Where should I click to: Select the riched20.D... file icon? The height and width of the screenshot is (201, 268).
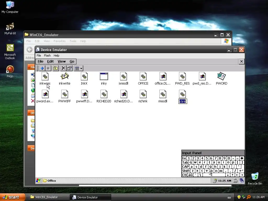click(124, 94)
